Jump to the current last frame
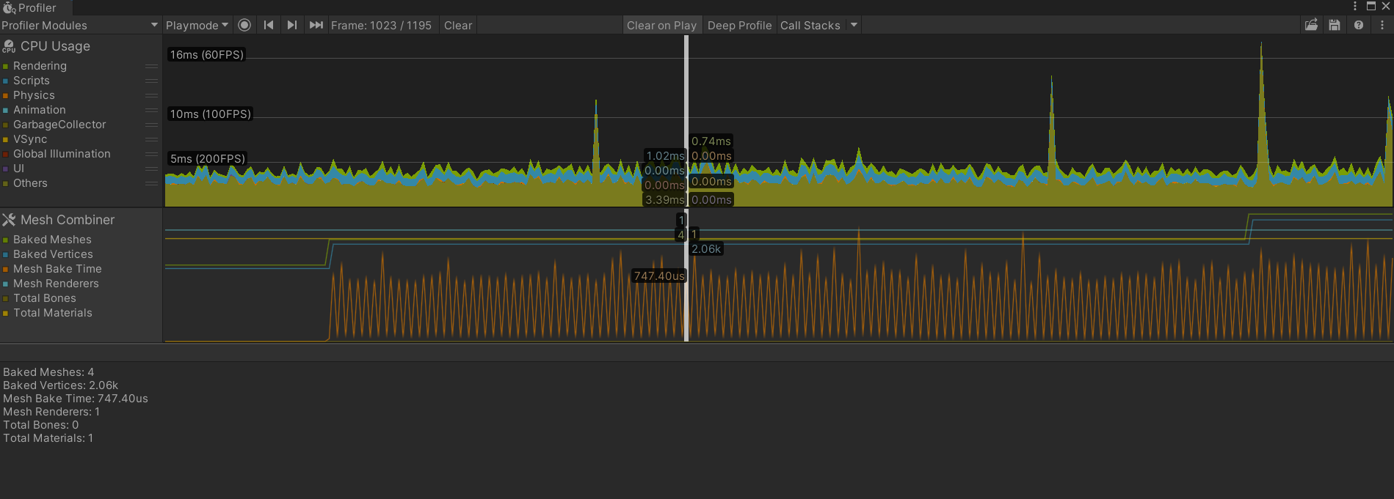 (x=316, y=25)
